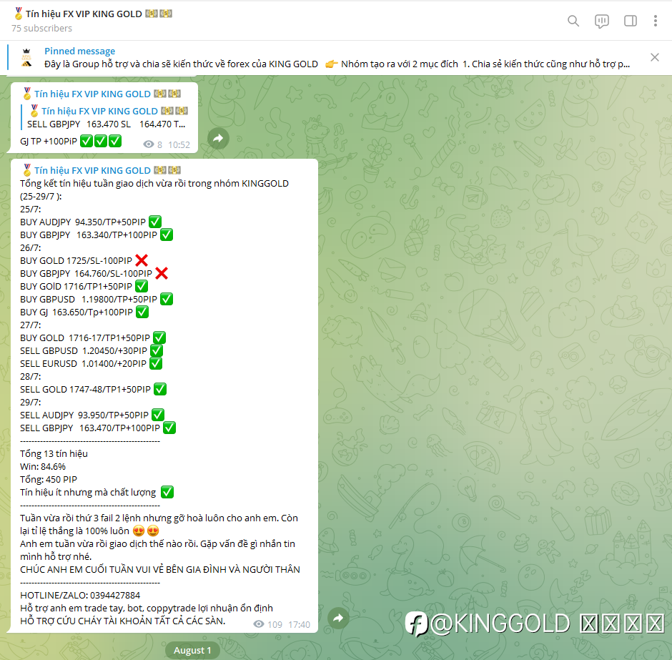
Task: Select the BUY AUDJPY 94.350 line
Action: pyautogui.click(x=90, y=222)
